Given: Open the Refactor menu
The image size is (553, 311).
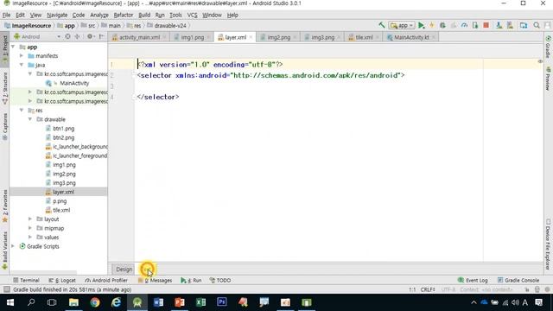Looking at the screenshot, I should coord(123,16).
